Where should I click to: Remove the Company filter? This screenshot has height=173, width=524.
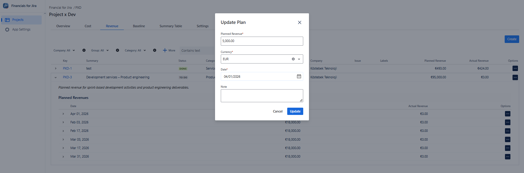click(84, 51)
